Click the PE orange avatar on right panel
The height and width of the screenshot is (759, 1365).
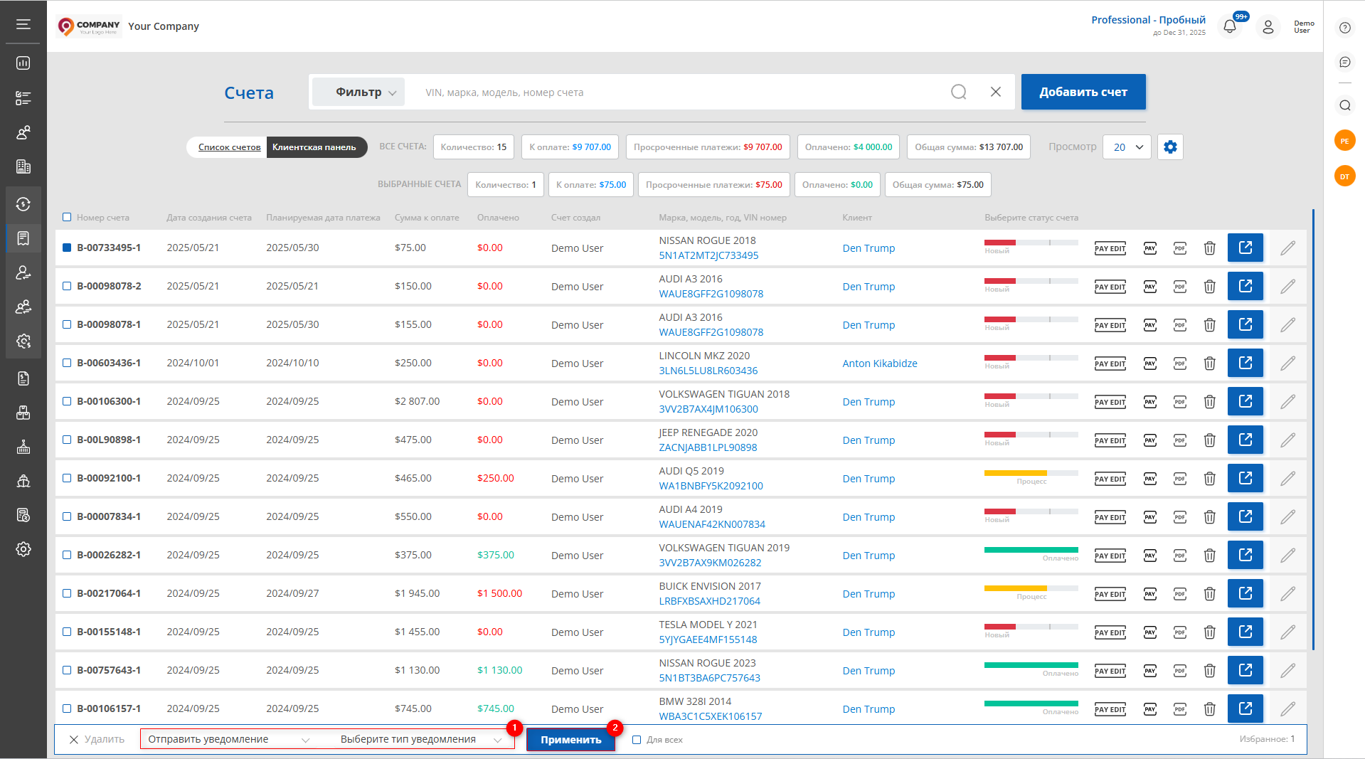click(1344, 140)
